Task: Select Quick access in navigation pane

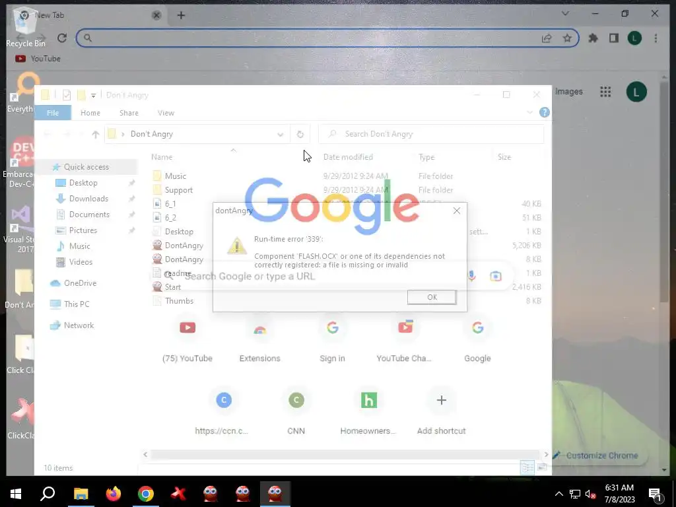Action: point(86,167)
